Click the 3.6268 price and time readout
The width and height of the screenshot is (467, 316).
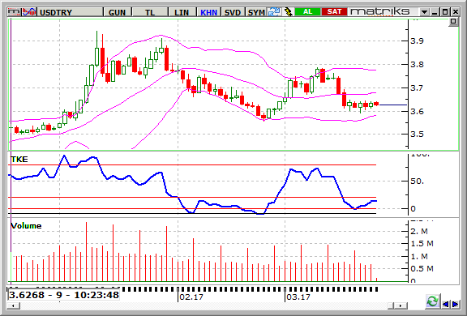coord(64,295)
